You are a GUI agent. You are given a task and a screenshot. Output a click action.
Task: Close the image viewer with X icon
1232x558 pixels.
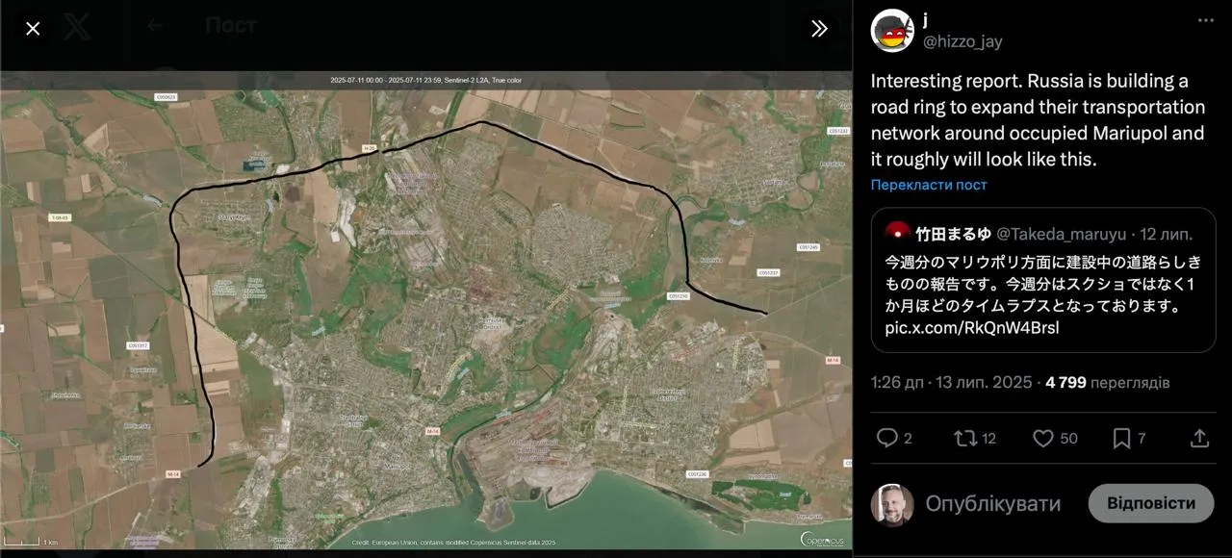33,29
